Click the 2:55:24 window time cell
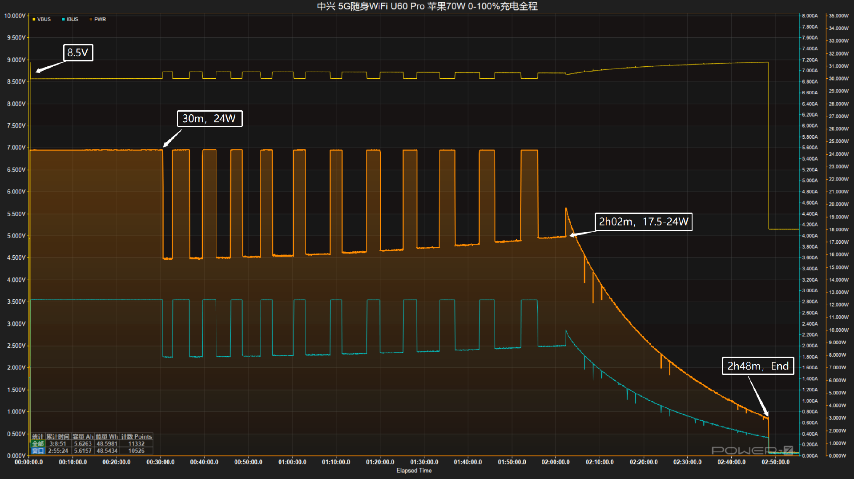Screen dimensions: 854x479 pos(58,451)
